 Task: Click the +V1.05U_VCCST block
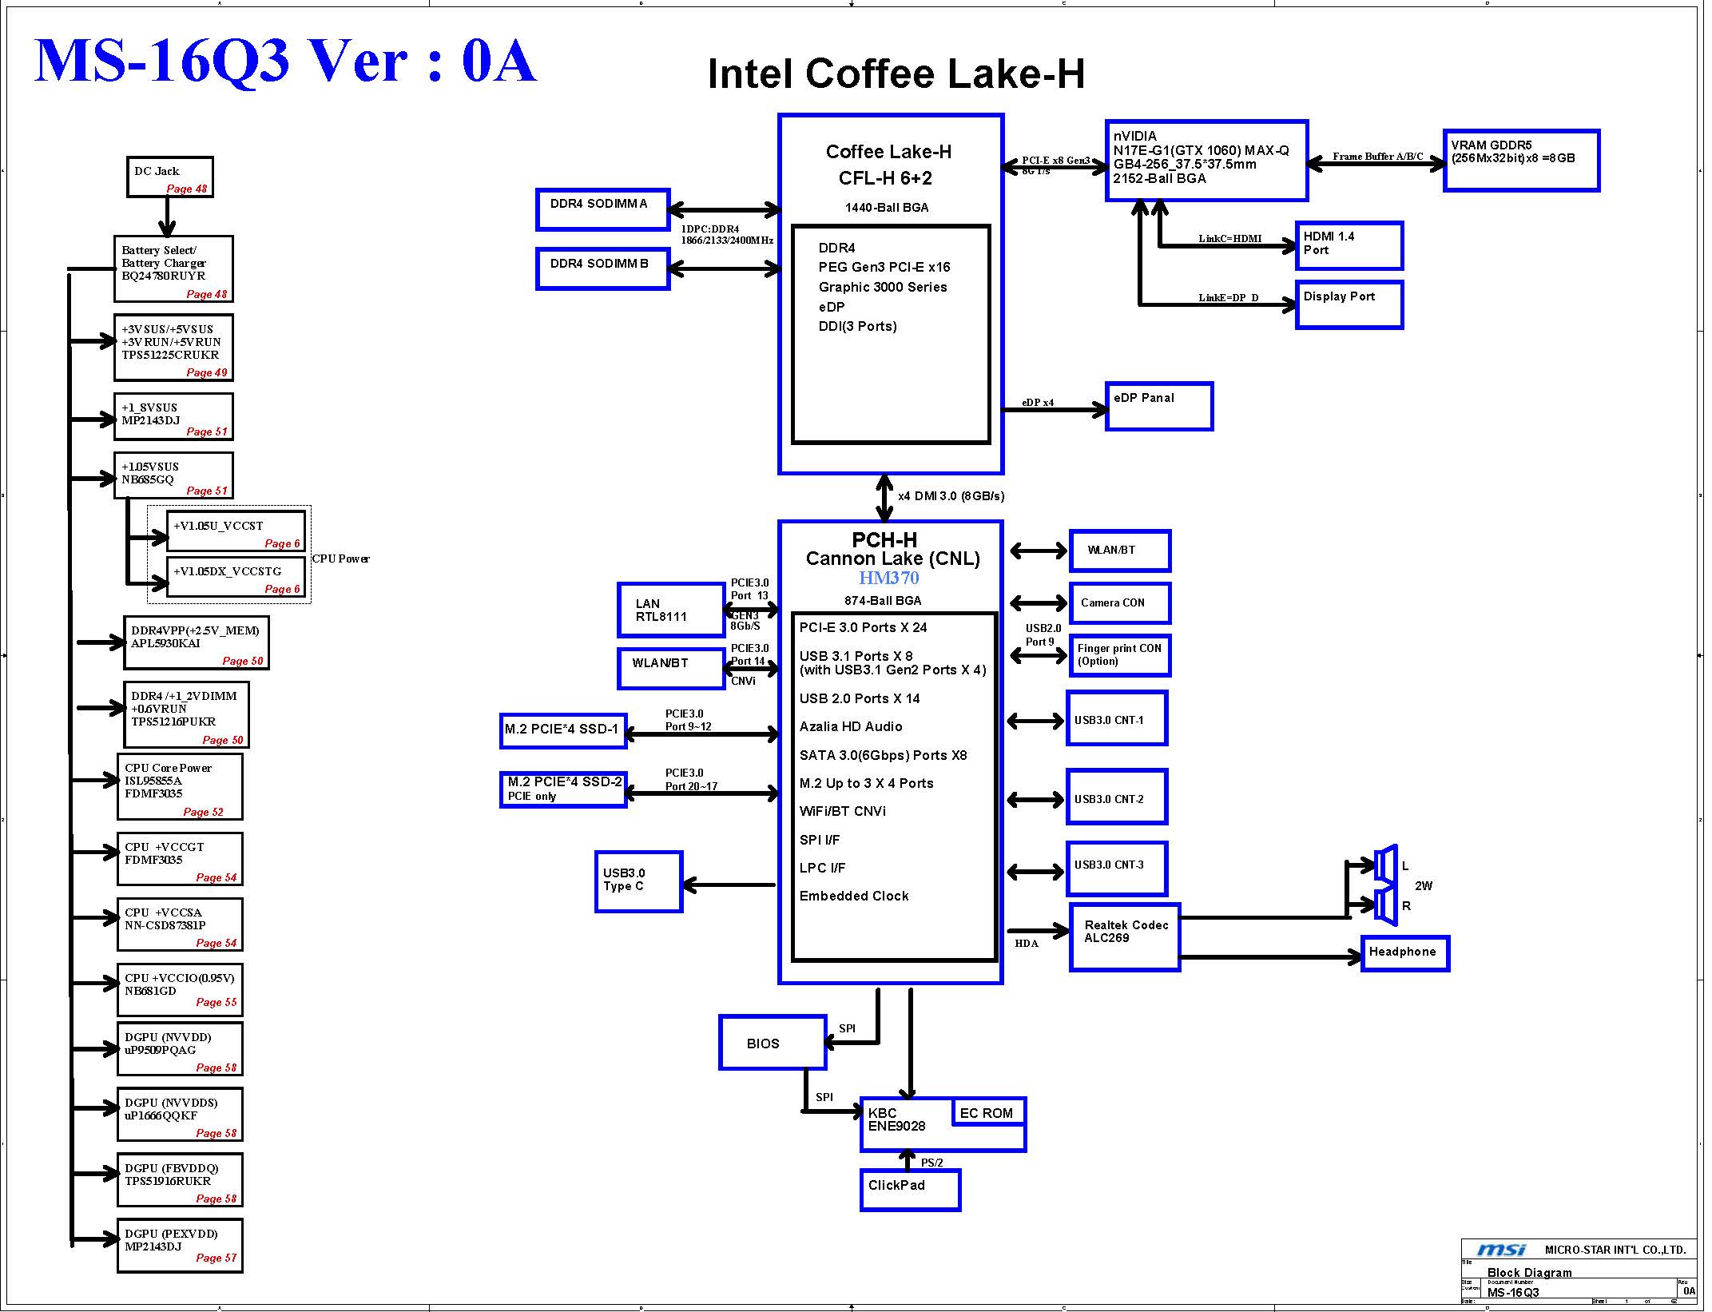click(x=236, y=531)
